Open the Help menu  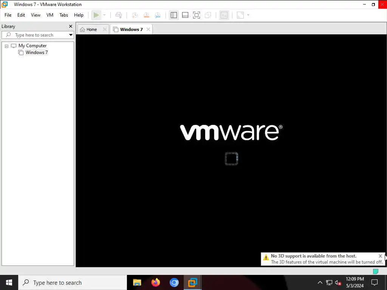point(79,15)
